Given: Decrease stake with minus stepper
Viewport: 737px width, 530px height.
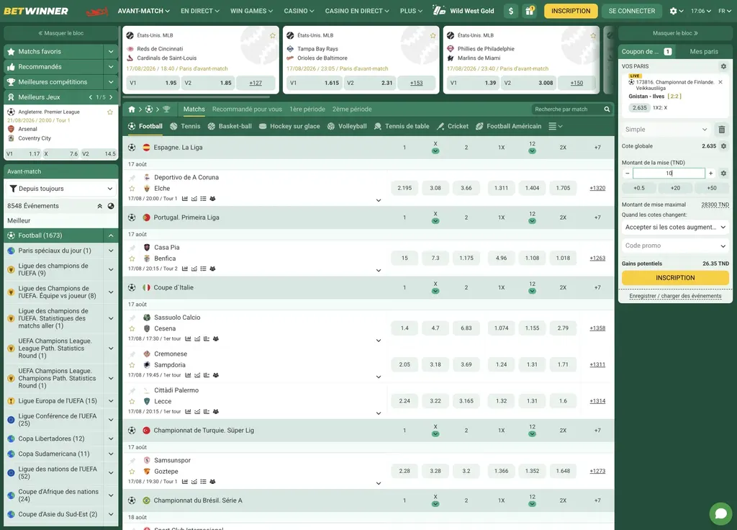Looking at the screenshot, I should click(627, 174).
